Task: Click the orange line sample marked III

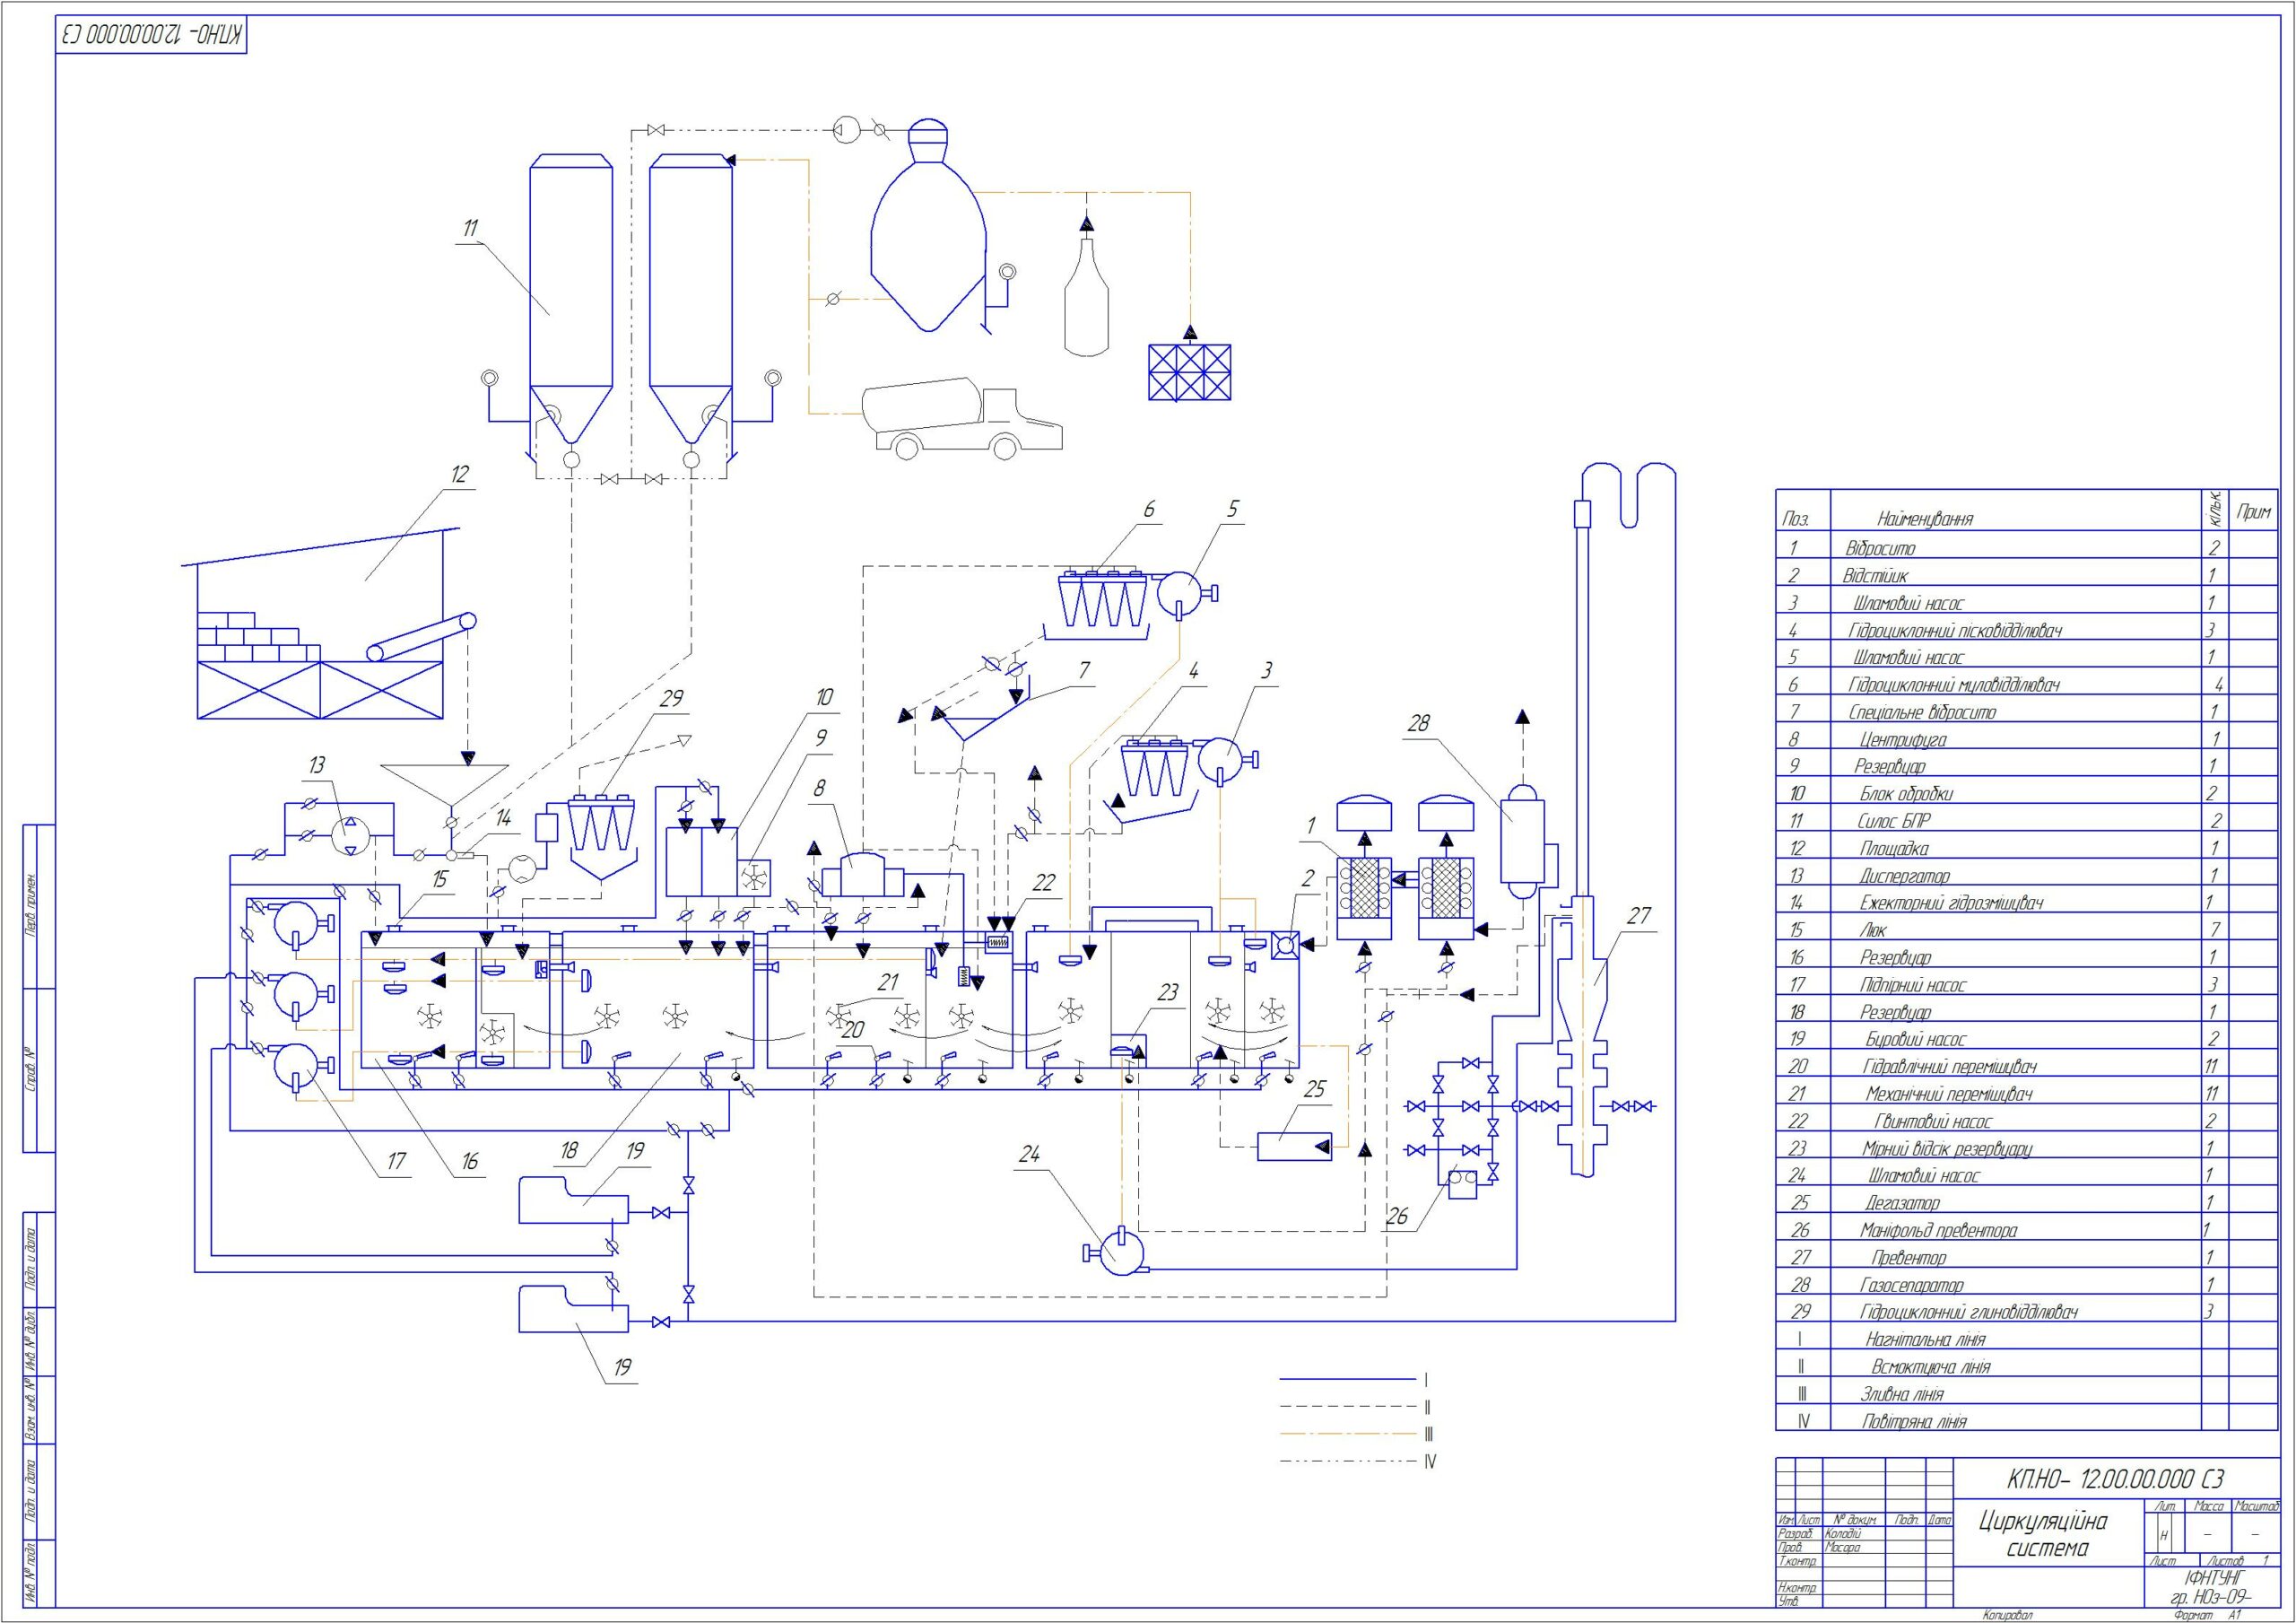Action: click(x=1349, y=1434)
